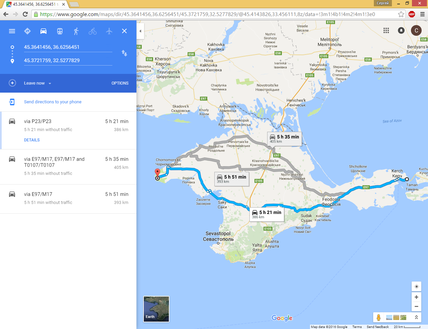The width and height of the screenshot is (428, 329).
Task: Expand imagery strip at bottom right
Action: point(416,317)
